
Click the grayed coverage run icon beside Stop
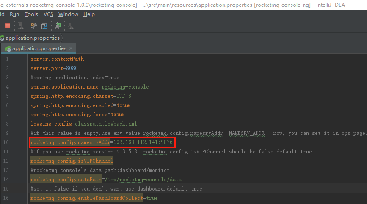coord(21,26)
